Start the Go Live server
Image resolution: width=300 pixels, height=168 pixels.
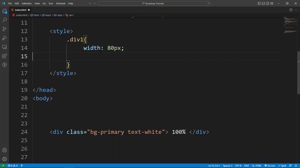[x=270, y=166]
